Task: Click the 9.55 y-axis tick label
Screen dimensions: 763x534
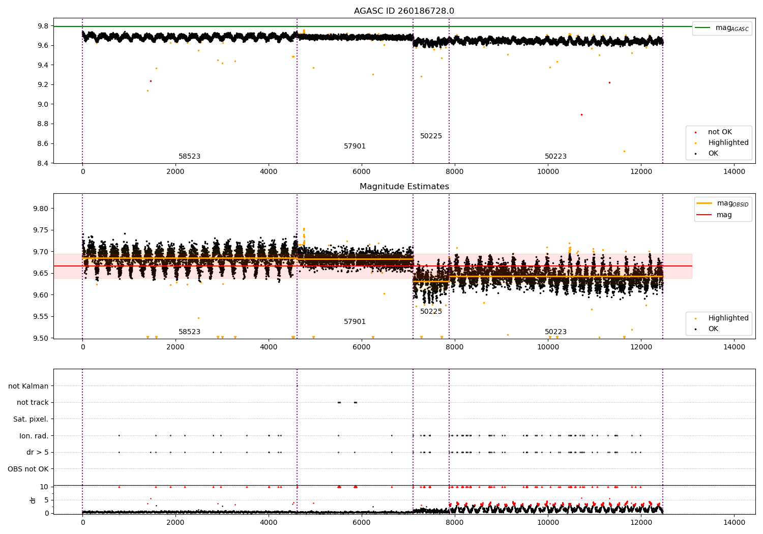Action: coord(41,317)
